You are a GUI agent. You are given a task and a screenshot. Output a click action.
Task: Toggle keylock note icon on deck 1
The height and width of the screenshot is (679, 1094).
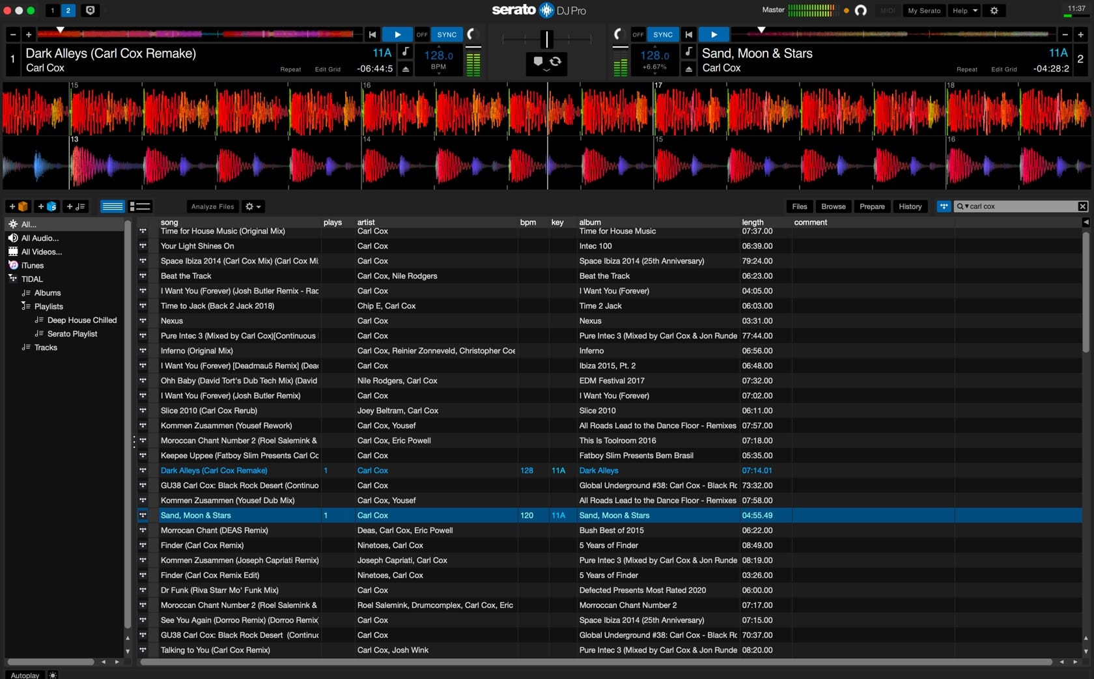pyautogui.click(x=405, y=51)
